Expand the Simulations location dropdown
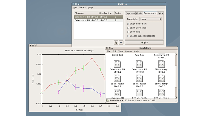 click(115, 100)
